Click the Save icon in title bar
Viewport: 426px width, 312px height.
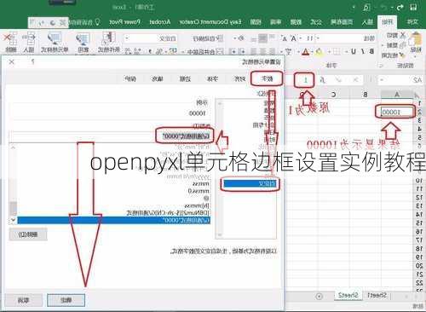coord(413,7)
